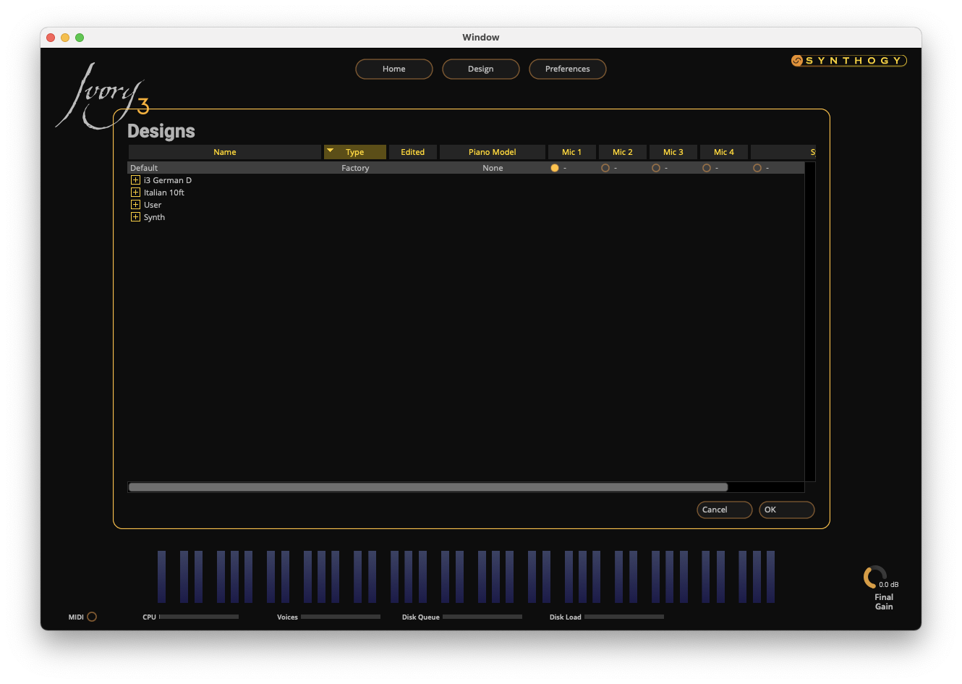Select the Default design row
Viewport: 962px width, 684px height.
pyautogui.click(x=466, y=168)
